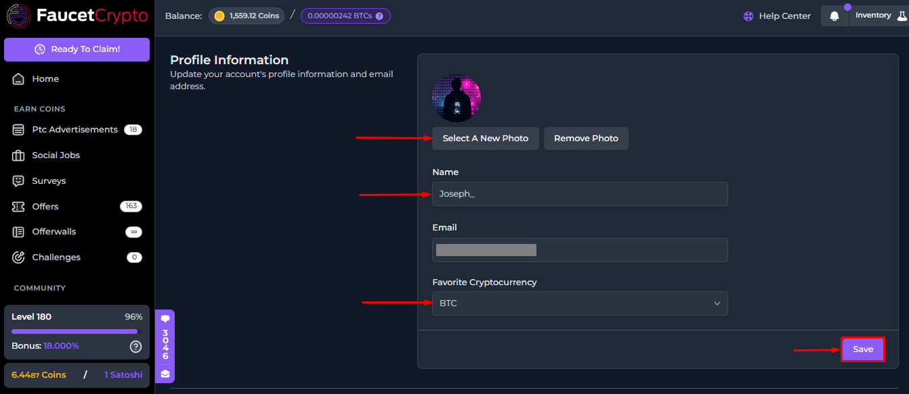Open Ptc Advertisements
Viewport: 909px width, 394px height.
pos(77,130)
